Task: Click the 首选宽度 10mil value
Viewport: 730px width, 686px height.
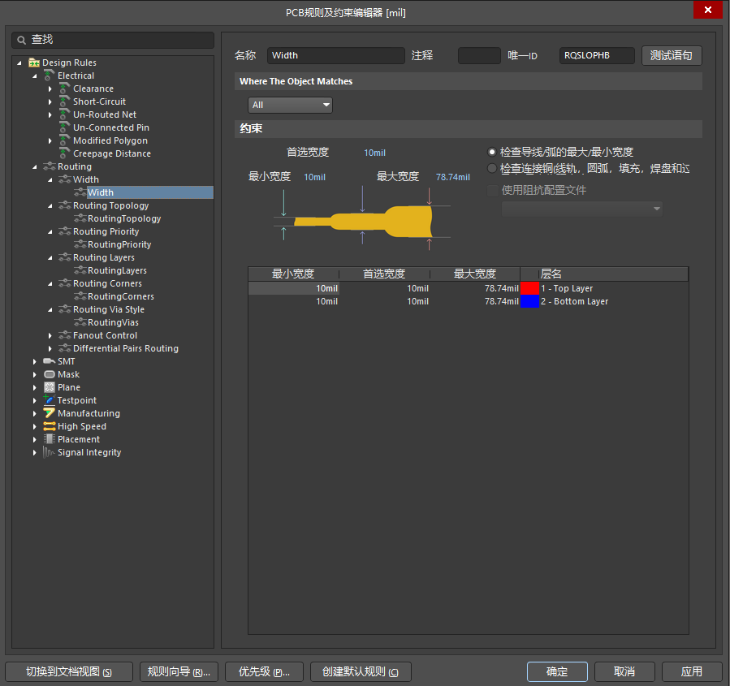Action: tap(375, 153)
